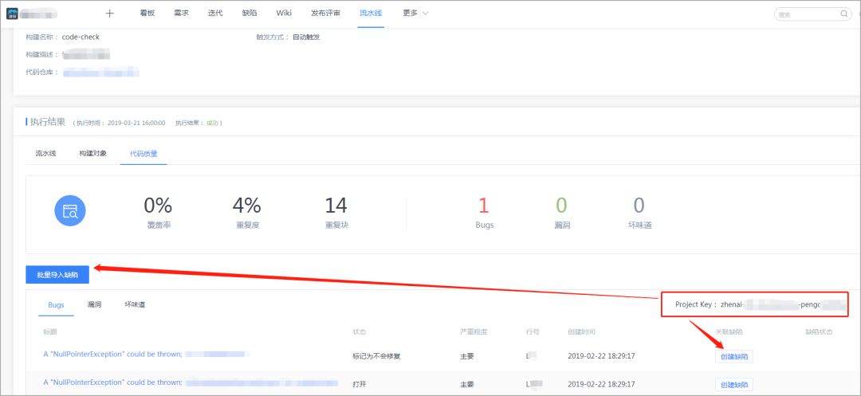Click the 标记为不会修复 status cell

[376, 356]
